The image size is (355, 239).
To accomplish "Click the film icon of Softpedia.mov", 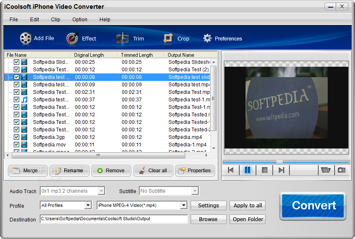I will 24,145.
